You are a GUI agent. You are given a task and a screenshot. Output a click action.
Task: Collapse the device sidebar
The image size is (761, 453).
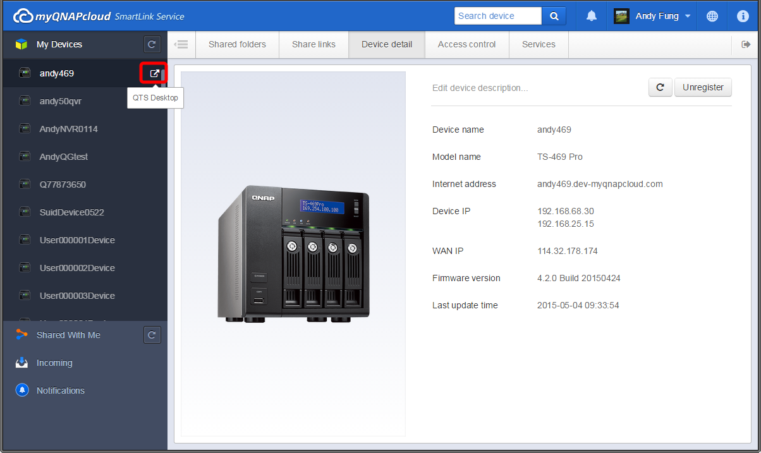[181, 44]
